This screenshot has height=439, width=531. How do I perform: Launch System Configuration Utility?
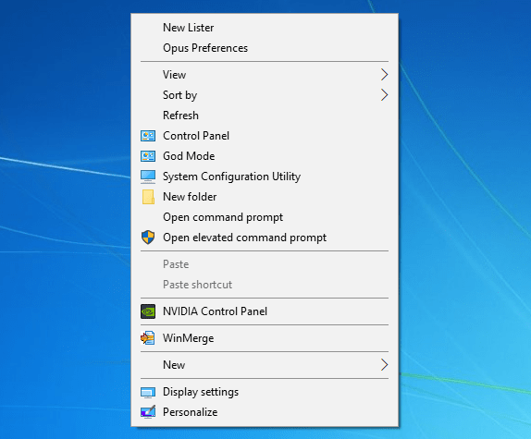(265, 177)
